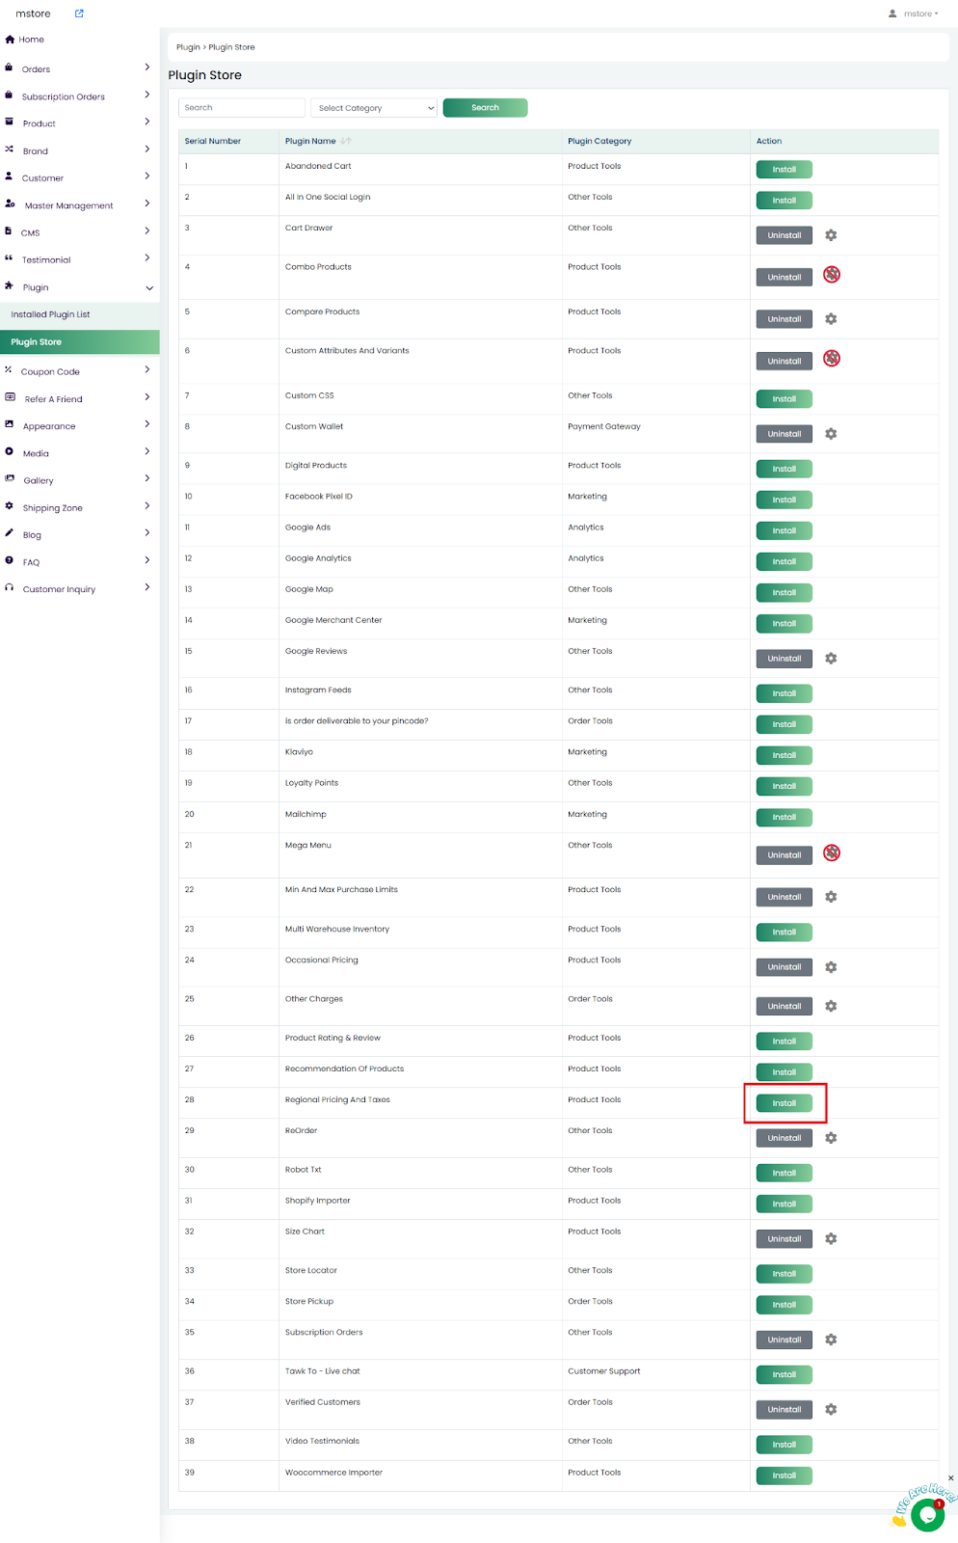
Task: Open the mstore user account dropdown
Action: (913, 14)
